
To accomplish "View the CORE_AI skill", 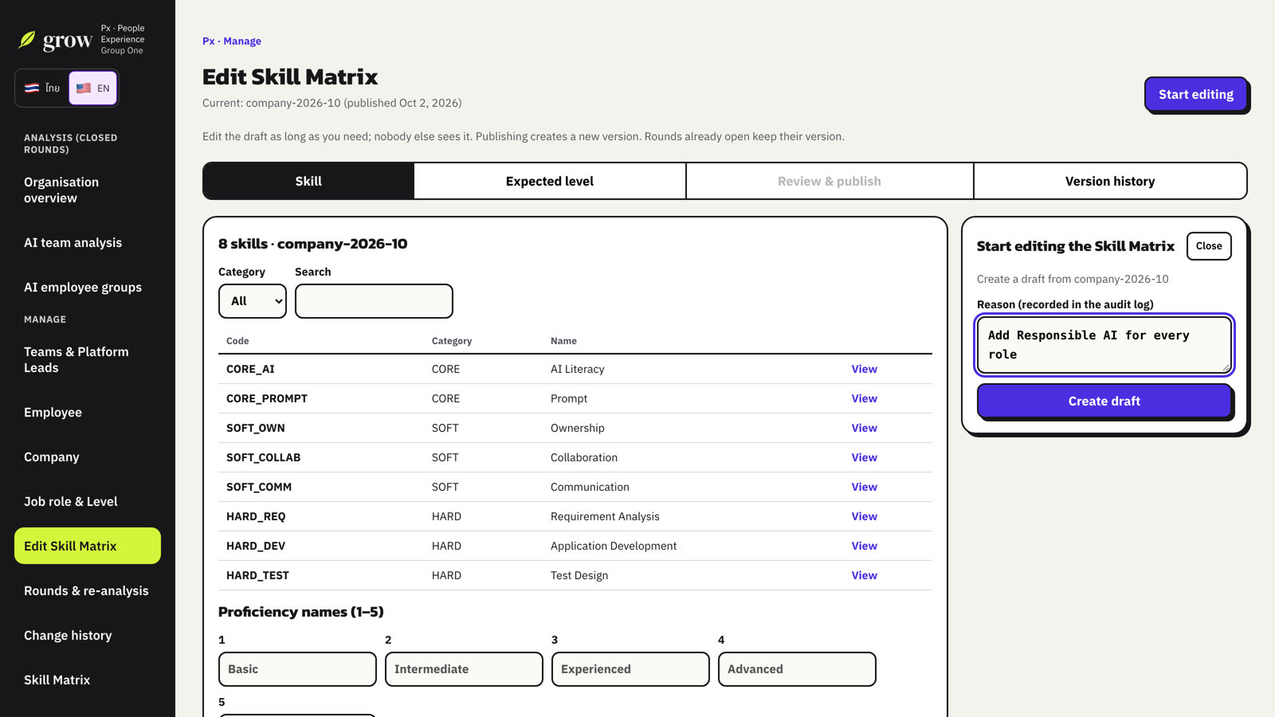I will pyautogui.click(x=864, y=369).
